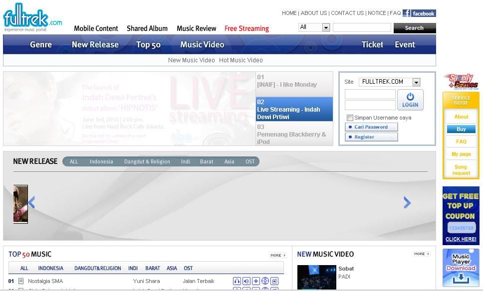Screen dimensions: 483x291
Task: Go to next new release with right arrow
Action: click(407, 202)
